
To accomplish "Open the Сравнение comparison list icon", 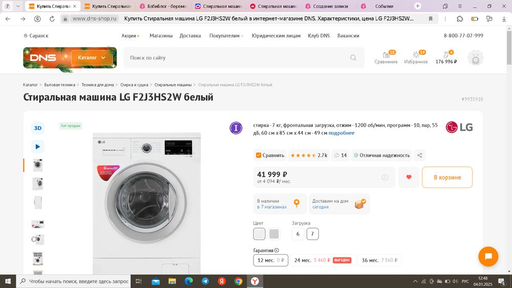I will (x=386, y=57).
